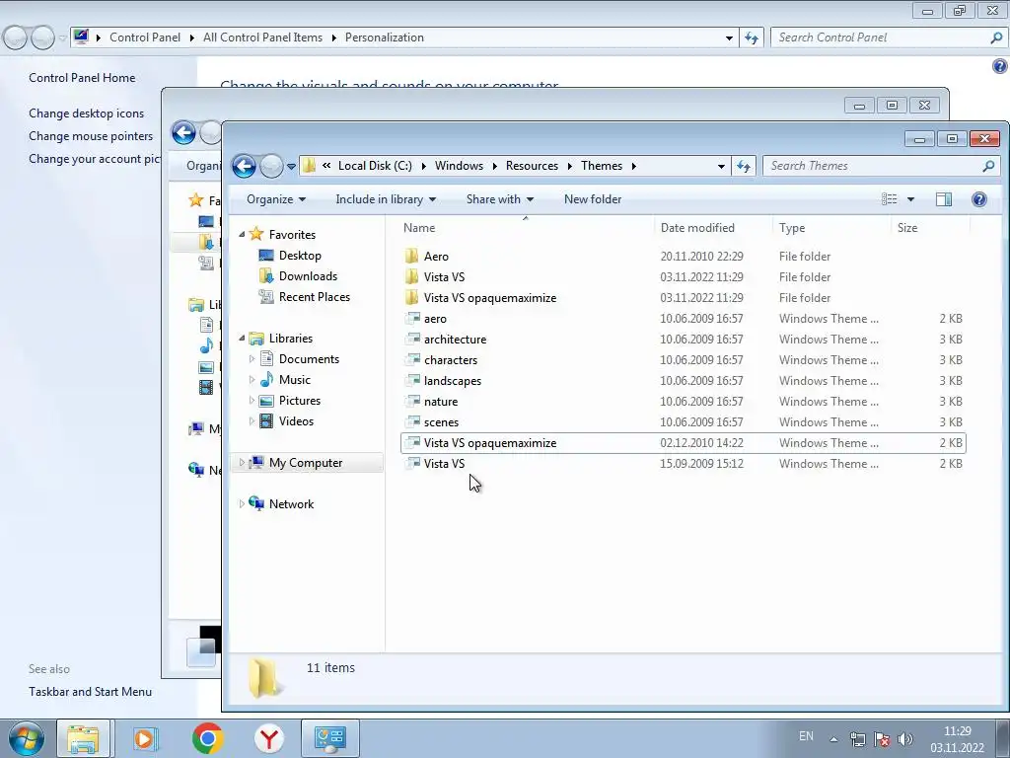Open Control Panel address bar dropdown
The height and width of the screenshot is (758, 1010).
pyautogui.click(x=729, y=38)
